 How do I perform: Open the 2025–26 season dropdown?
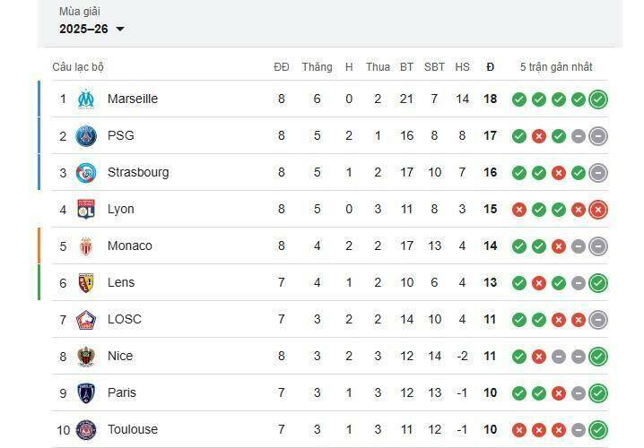[x=91, y=29]
